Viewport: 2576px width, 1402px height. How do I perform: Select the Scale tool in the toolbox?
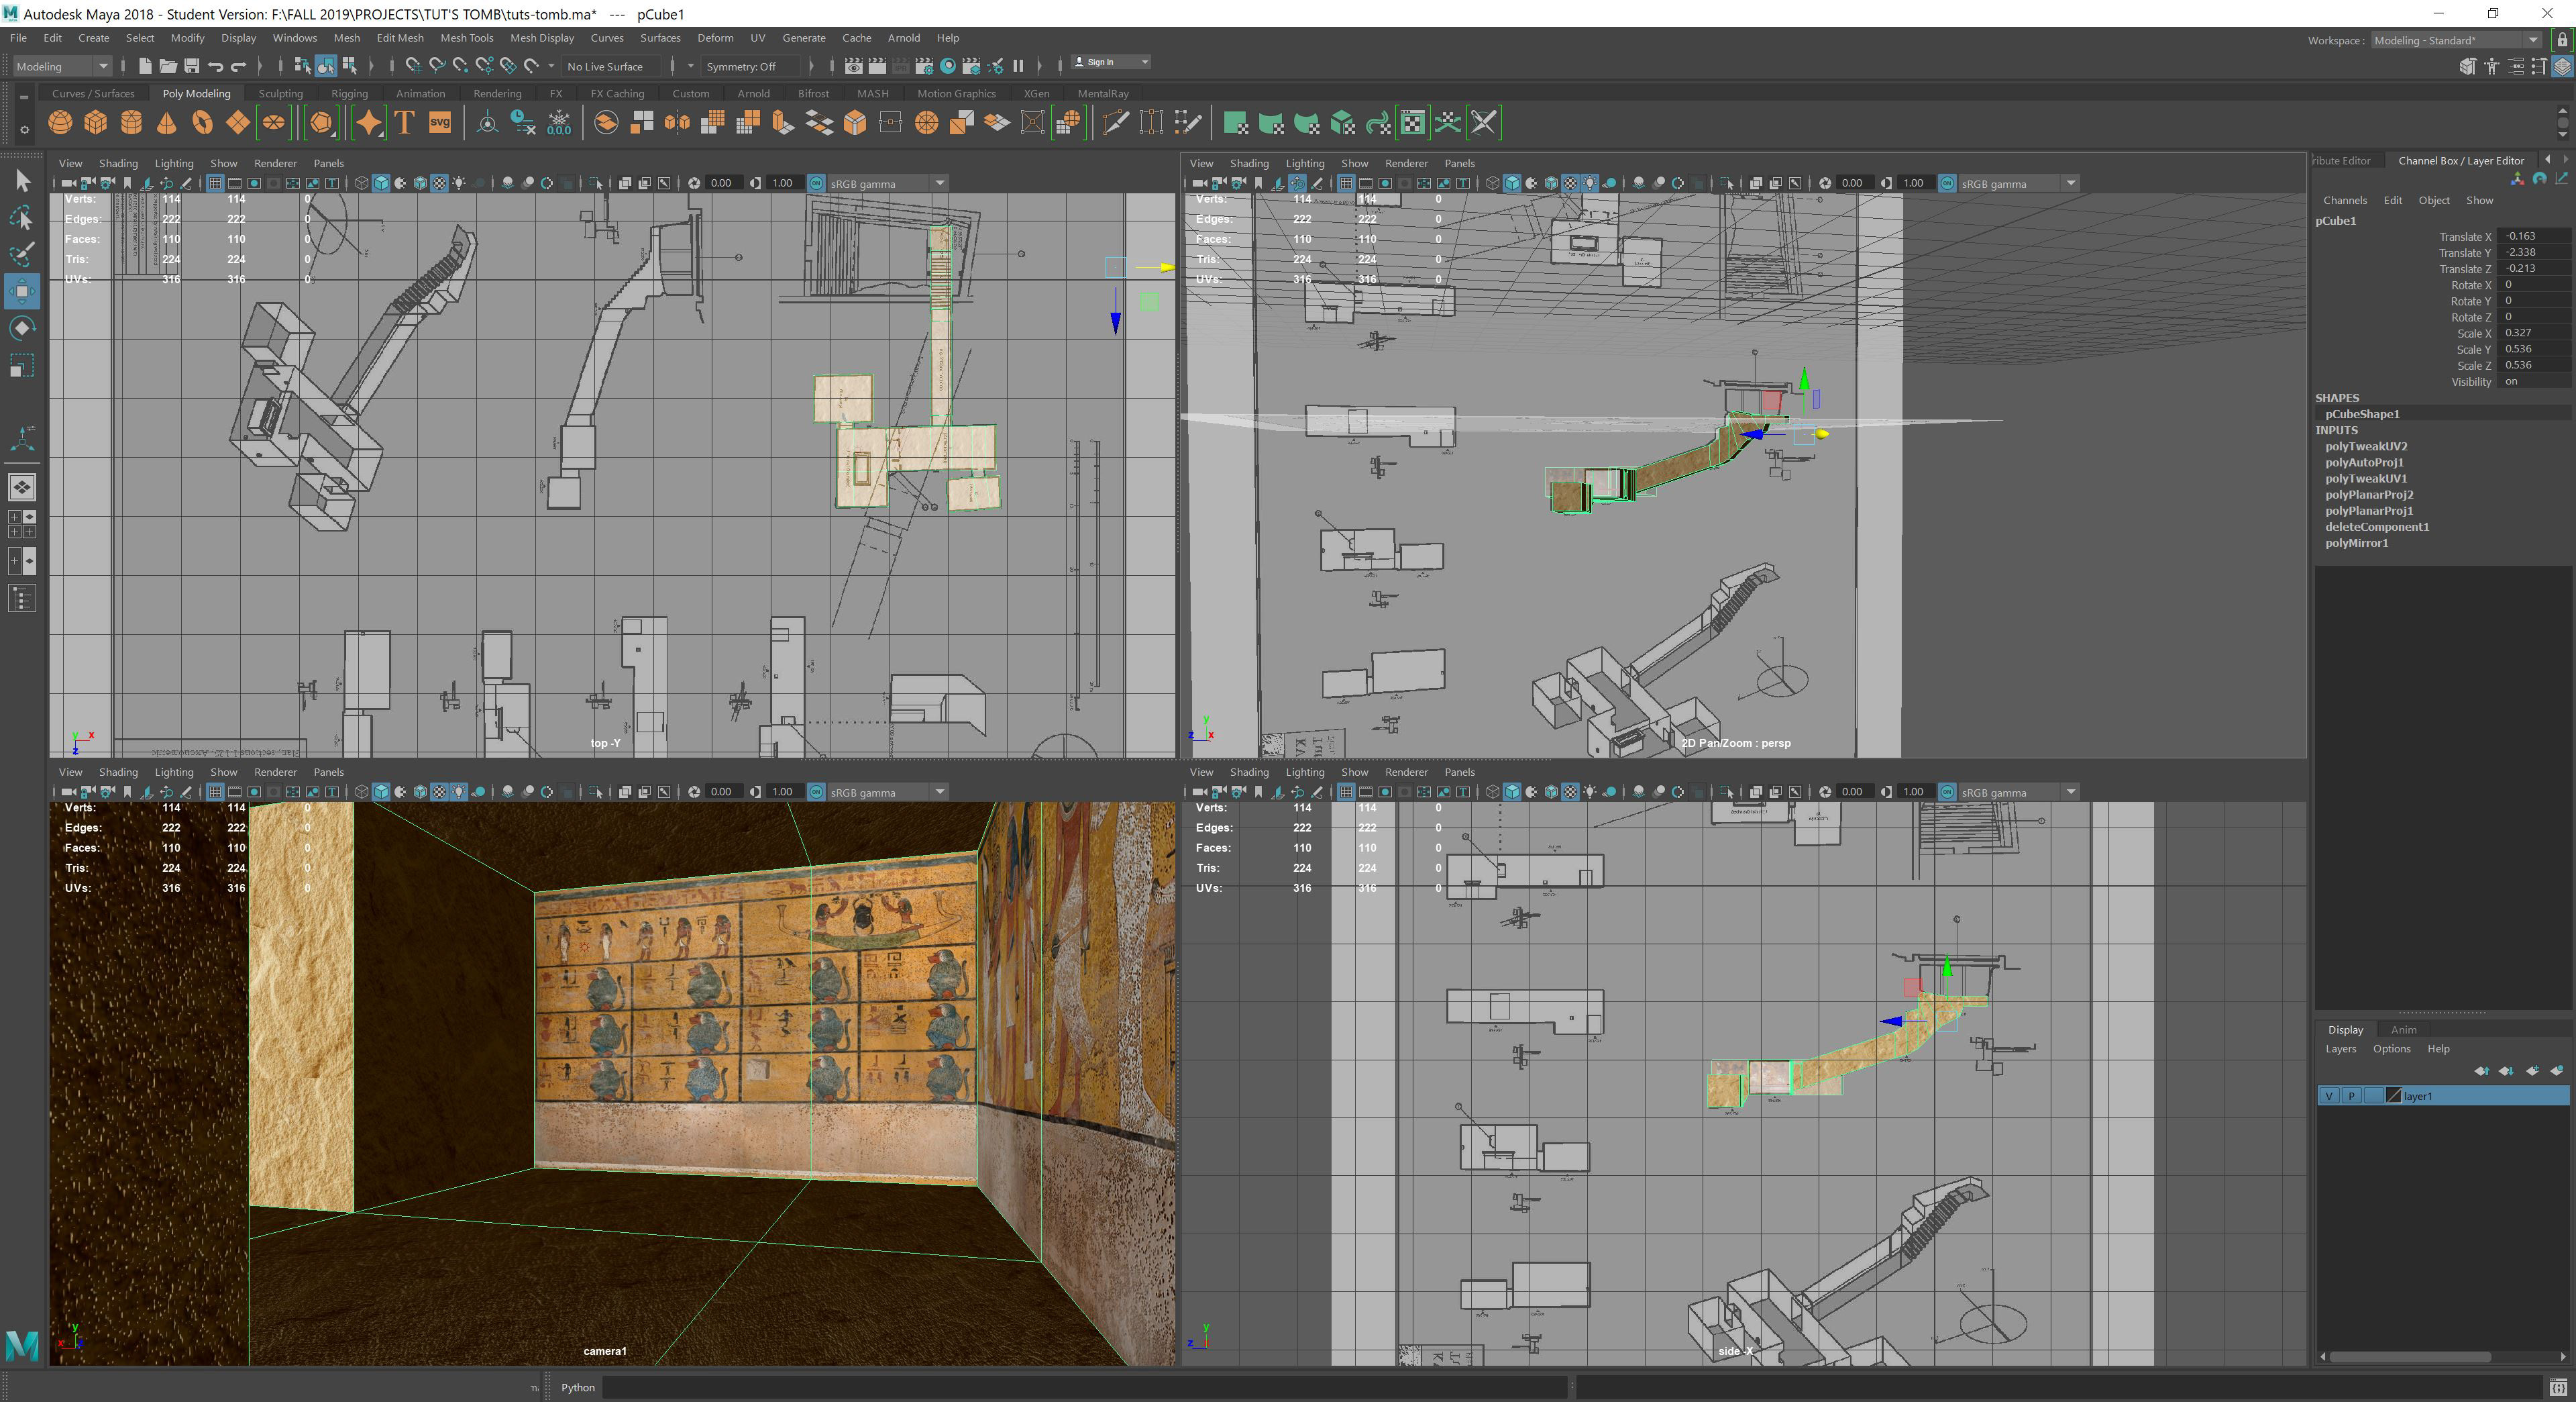(22, 364)
